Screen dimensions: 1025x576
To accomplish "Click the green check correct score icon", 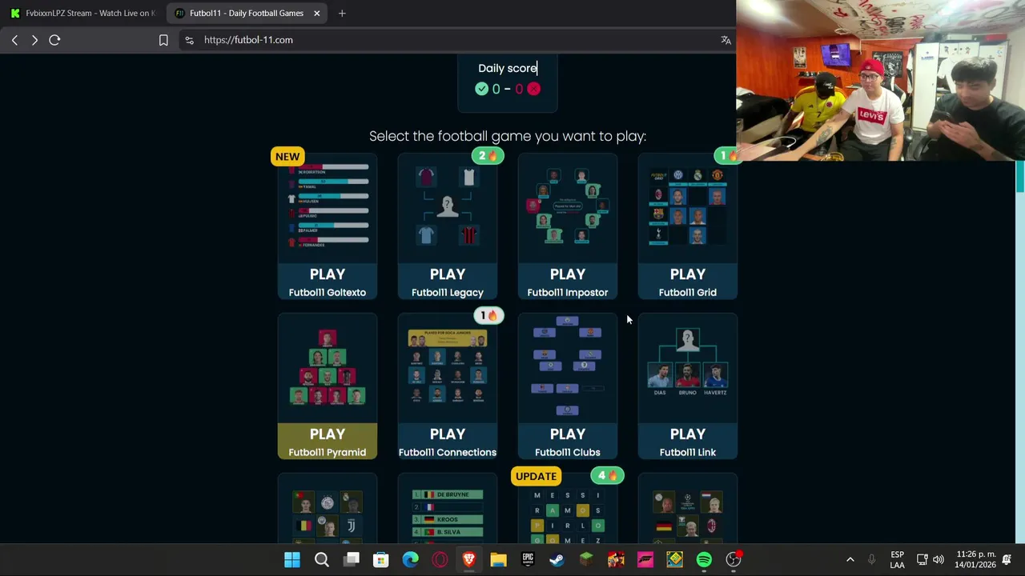I will (x=481, y=89).
